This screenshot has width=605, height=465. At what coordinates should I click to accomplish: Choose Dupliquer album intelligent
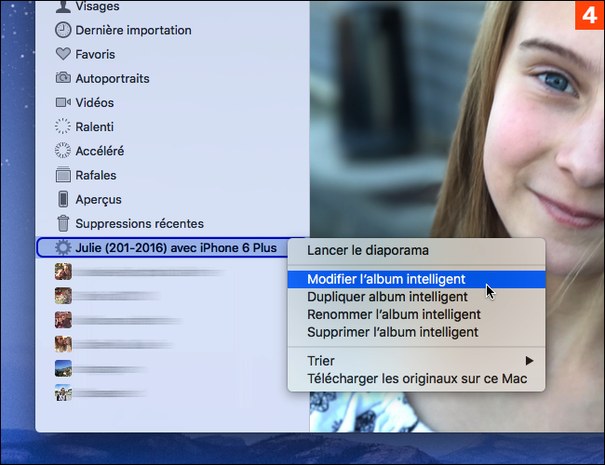click(x=387, y=297)
